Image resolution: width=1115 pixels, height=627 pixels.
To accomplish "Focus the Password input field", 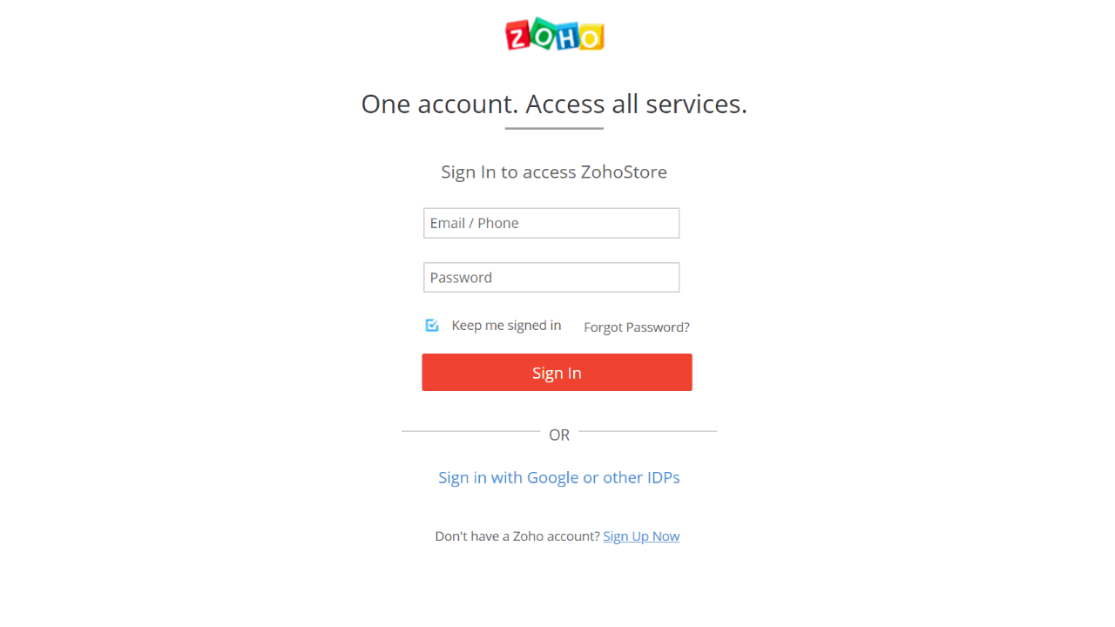I will 551,278.
